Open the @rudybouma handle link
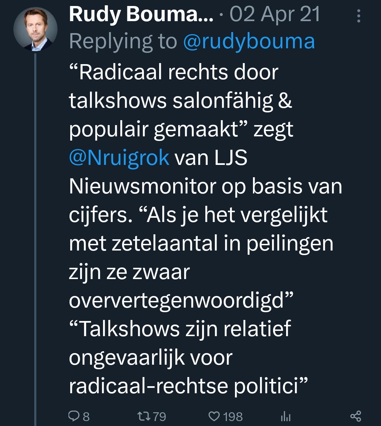Viewport: 381px width, 426px height. [x=249, y=42]
